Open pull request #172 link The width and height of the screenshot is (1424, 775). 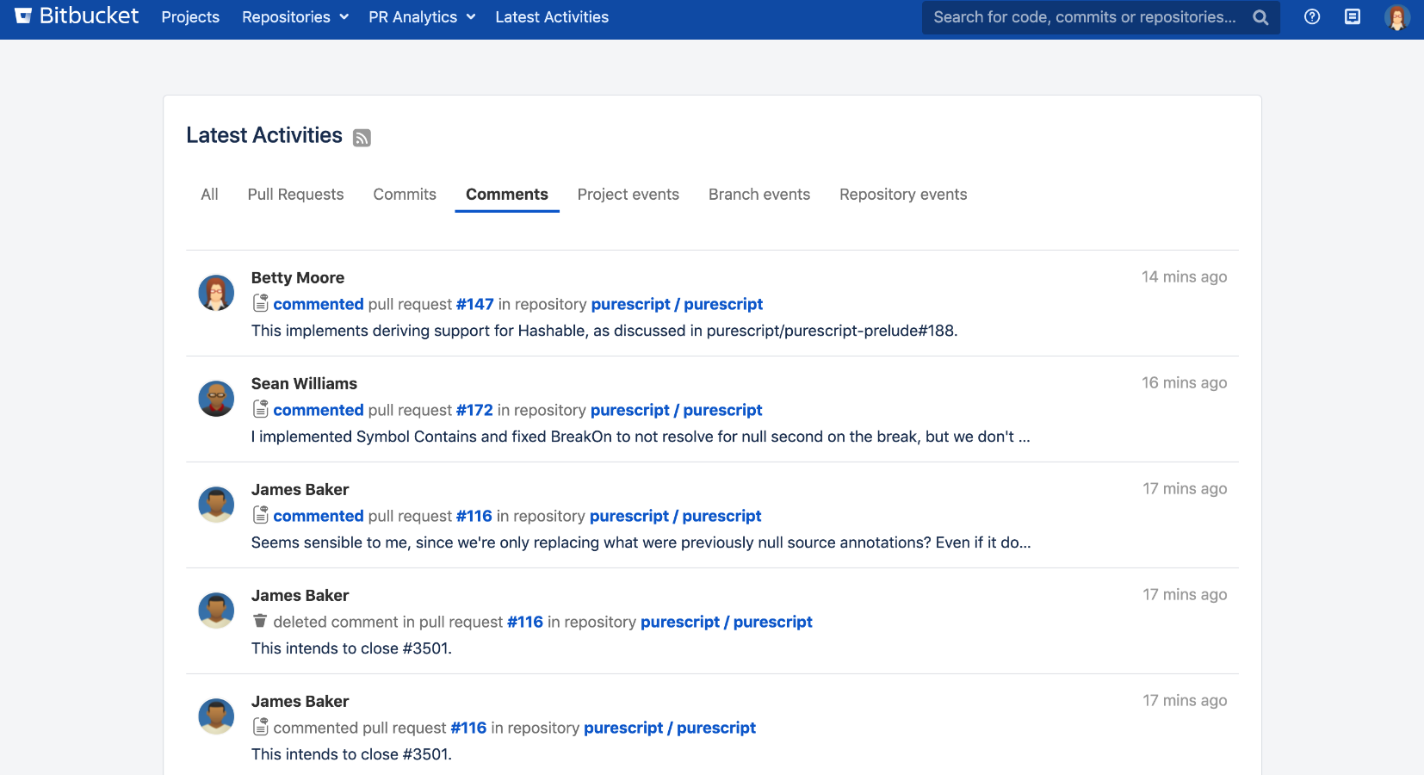tap(474, 410)
